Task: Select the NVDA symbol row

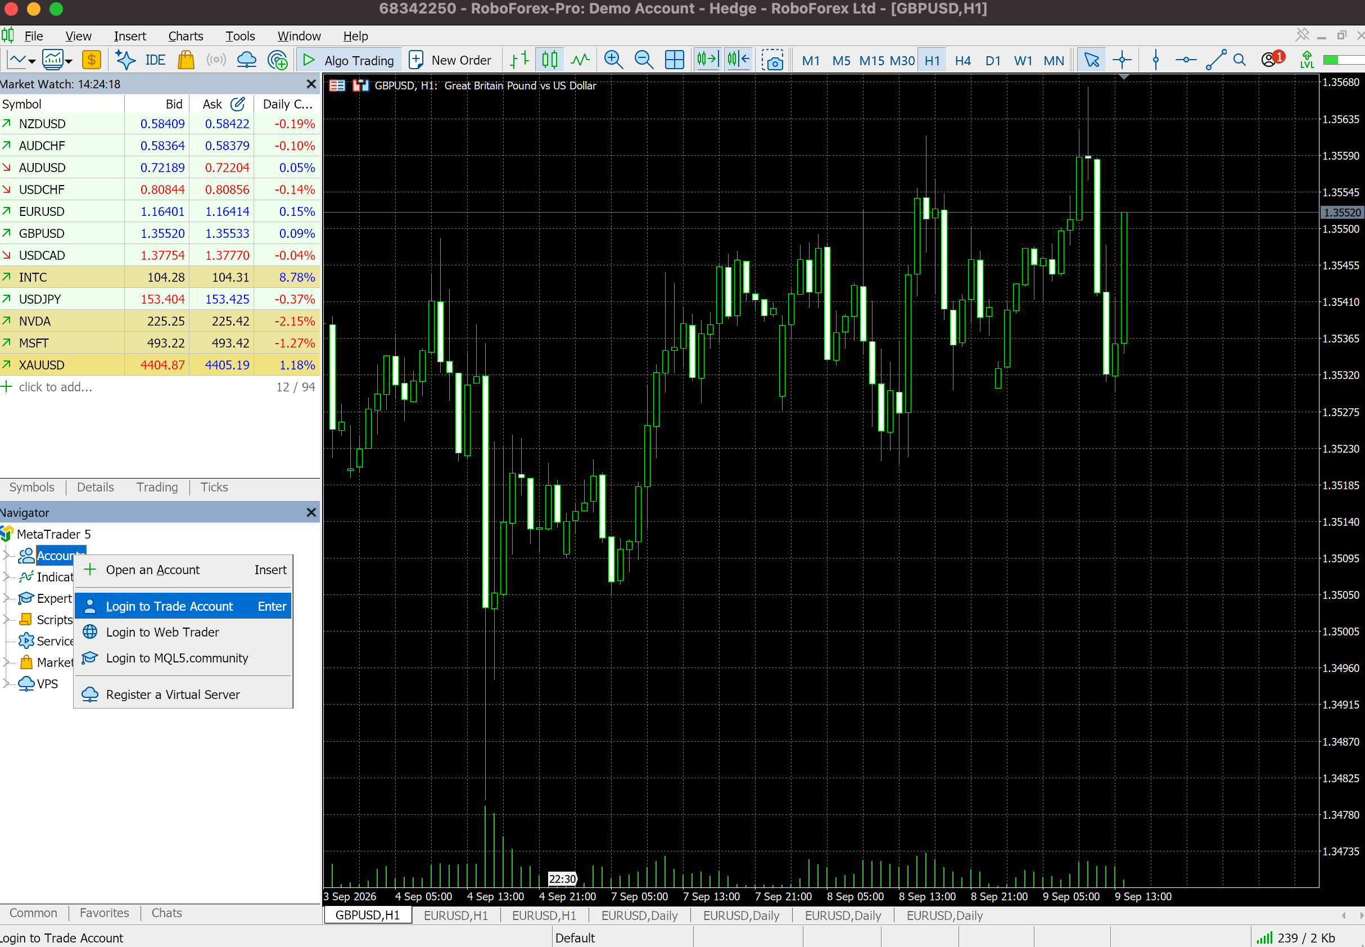Action: tap(160, 321)
